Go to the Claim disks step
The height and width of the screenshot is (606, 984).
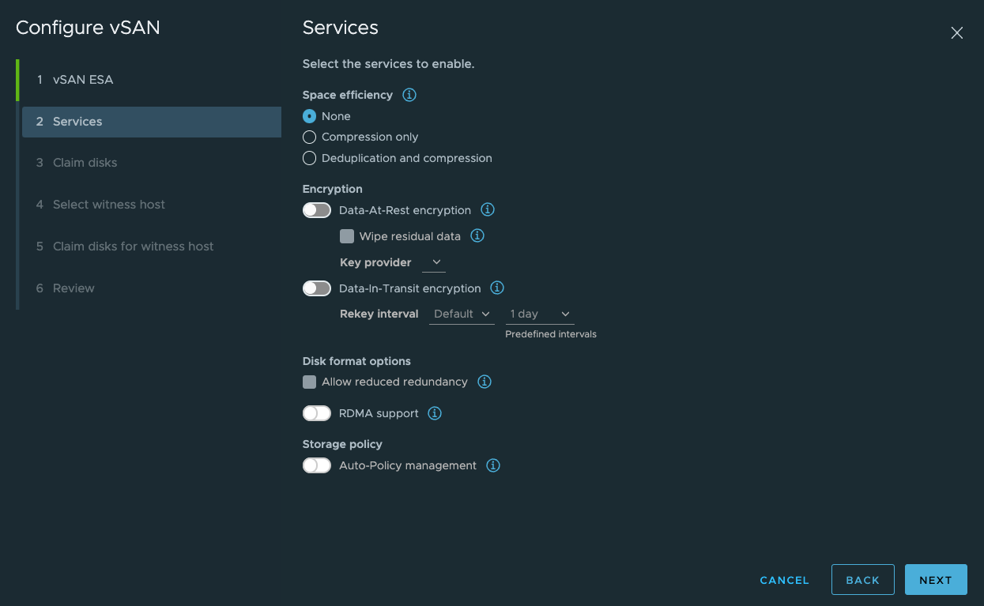[83, 162]
